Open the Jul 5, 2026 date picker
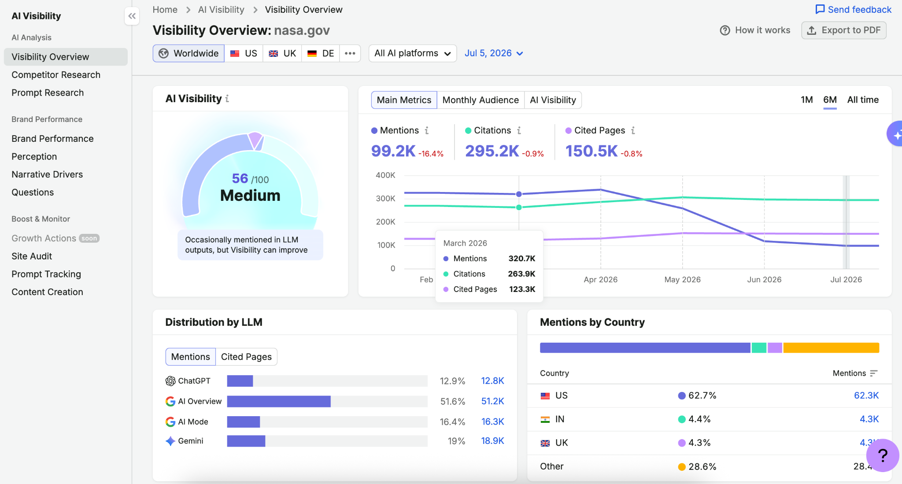The height and width of the screenshot is (484, 902). coord(494,53)
